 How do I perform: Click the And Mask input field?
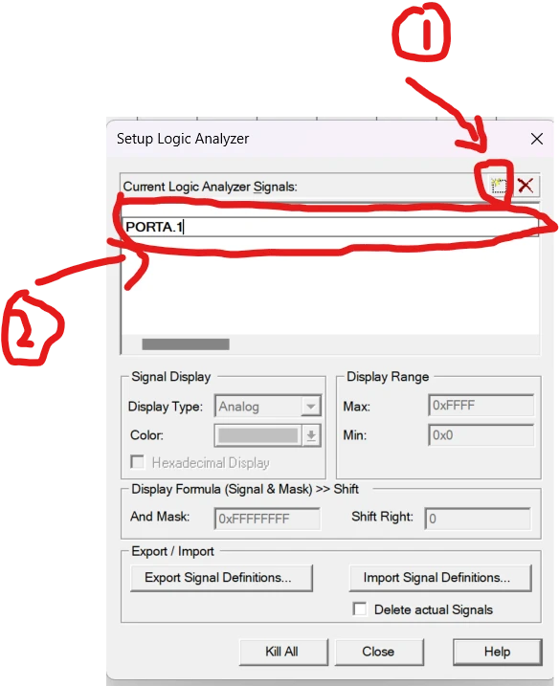pos(267,519)
